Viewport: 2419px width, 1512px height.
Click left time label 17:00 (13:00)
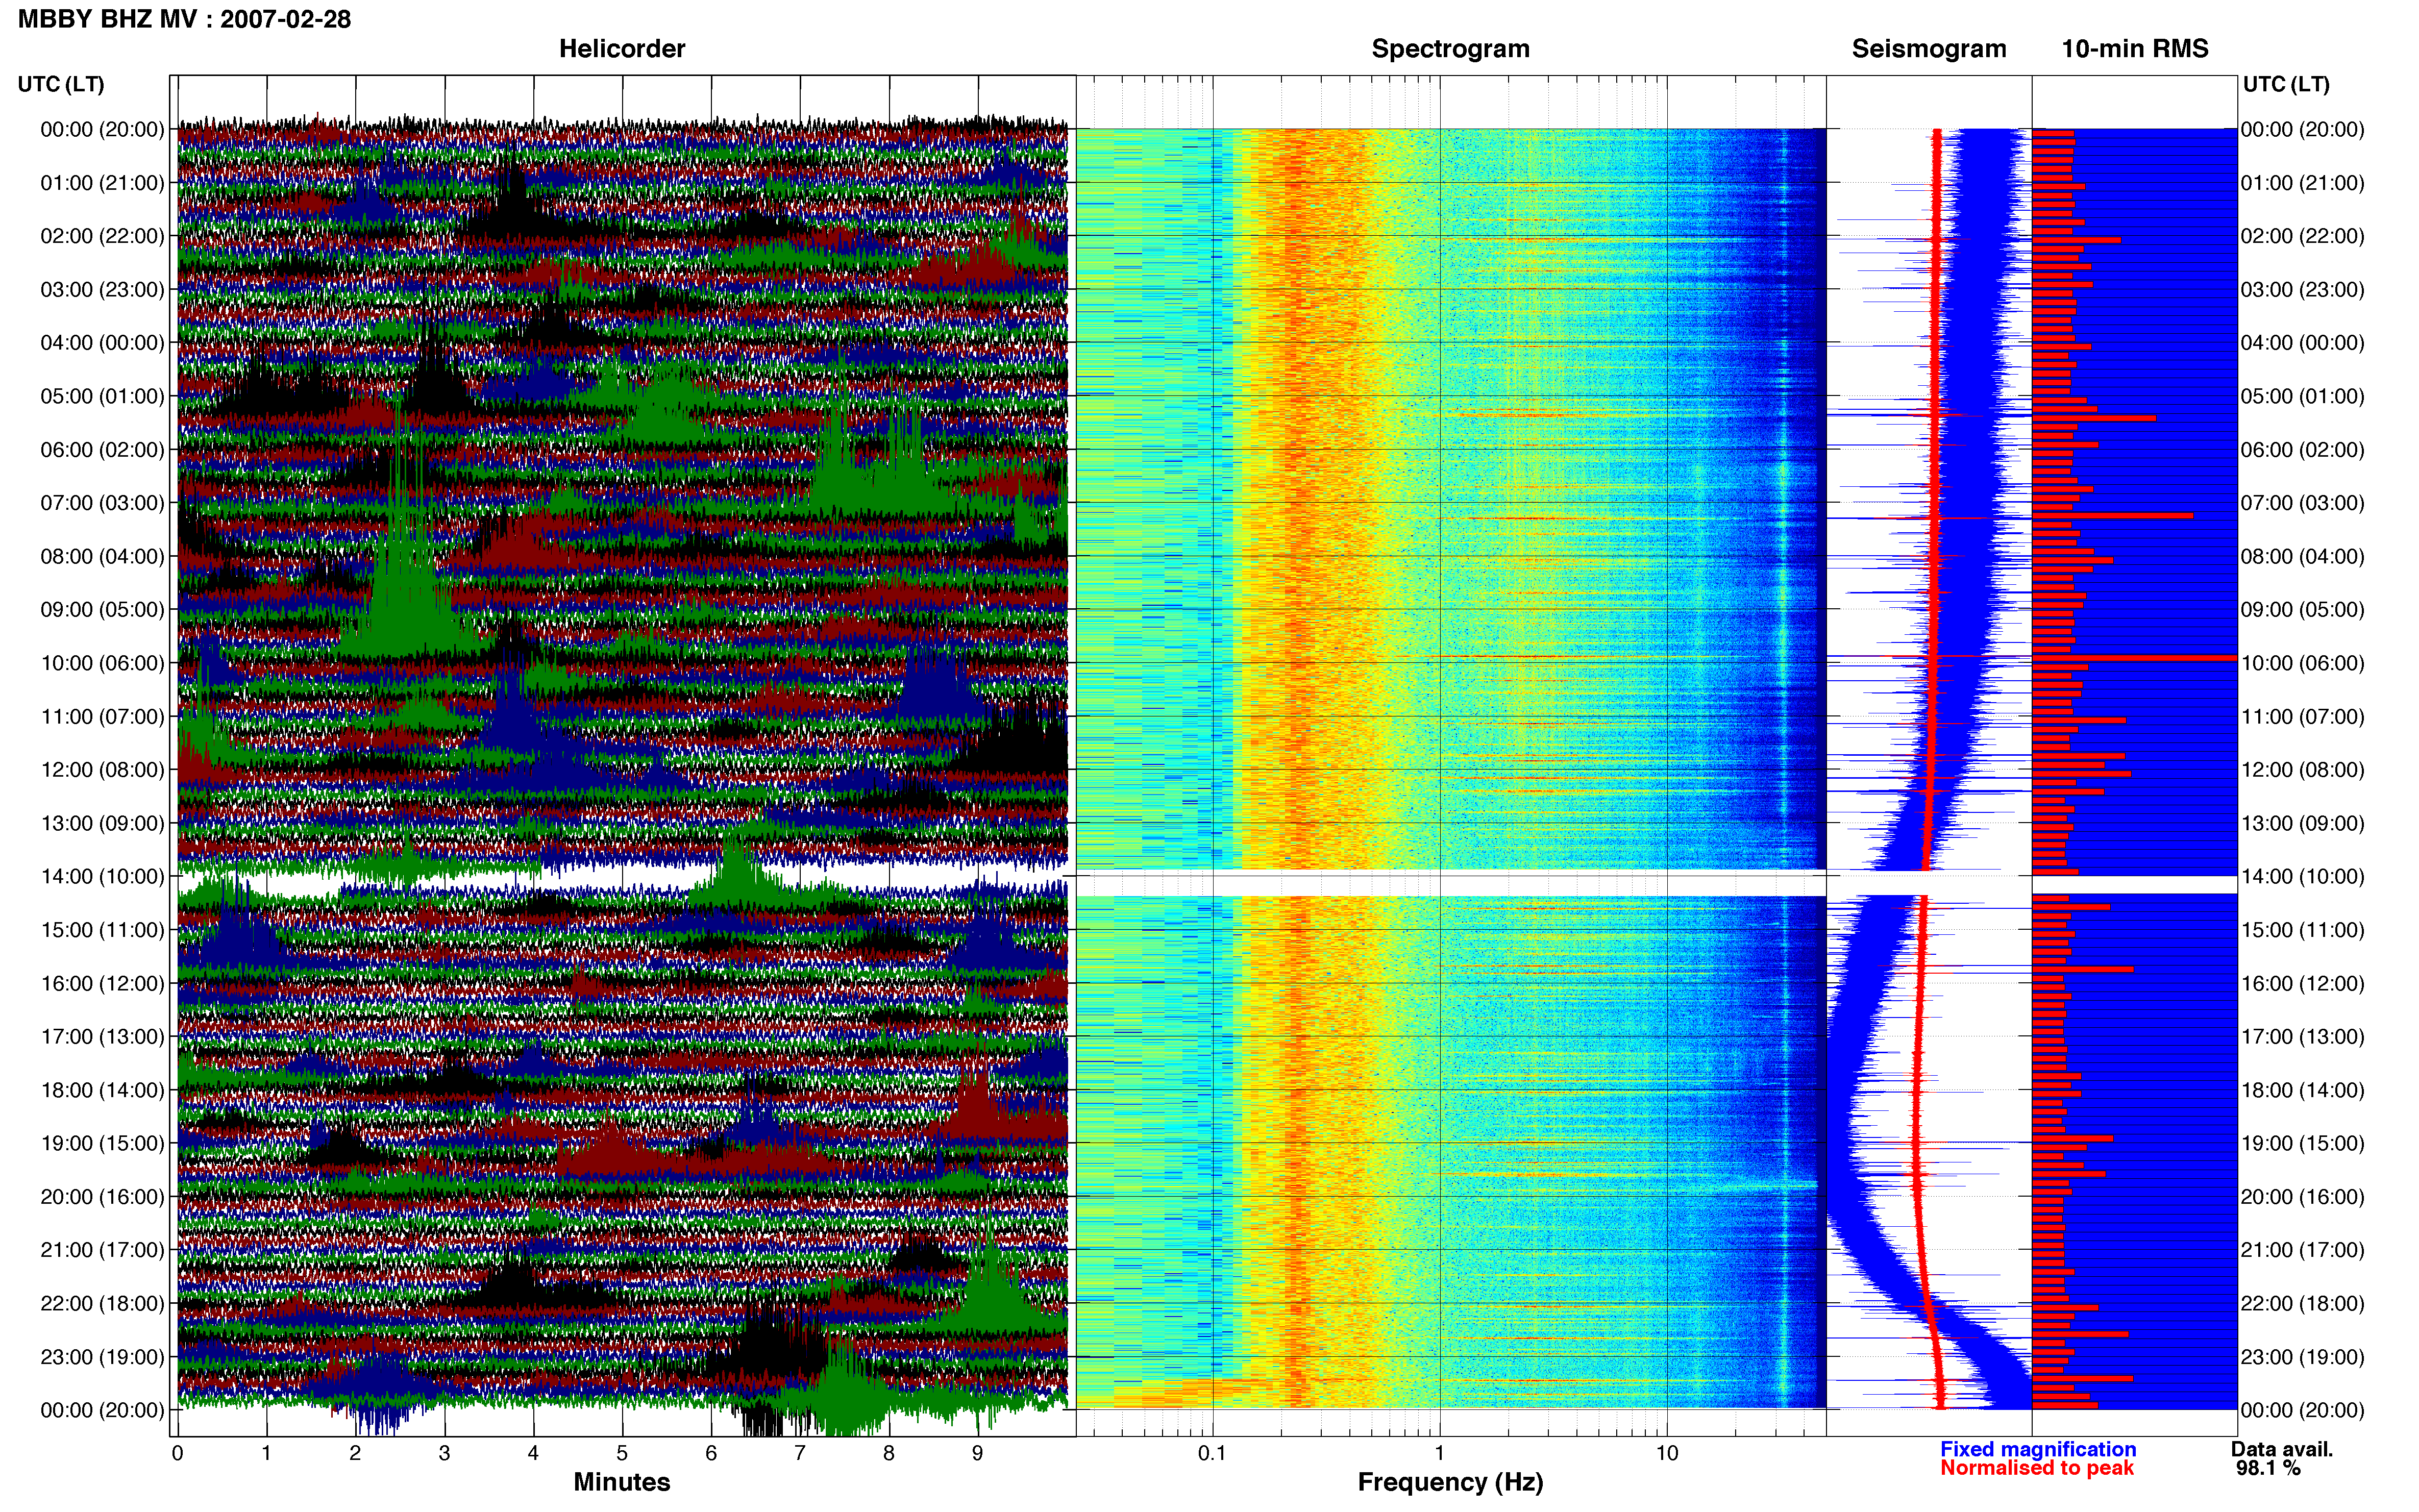tap(102, 1037)
